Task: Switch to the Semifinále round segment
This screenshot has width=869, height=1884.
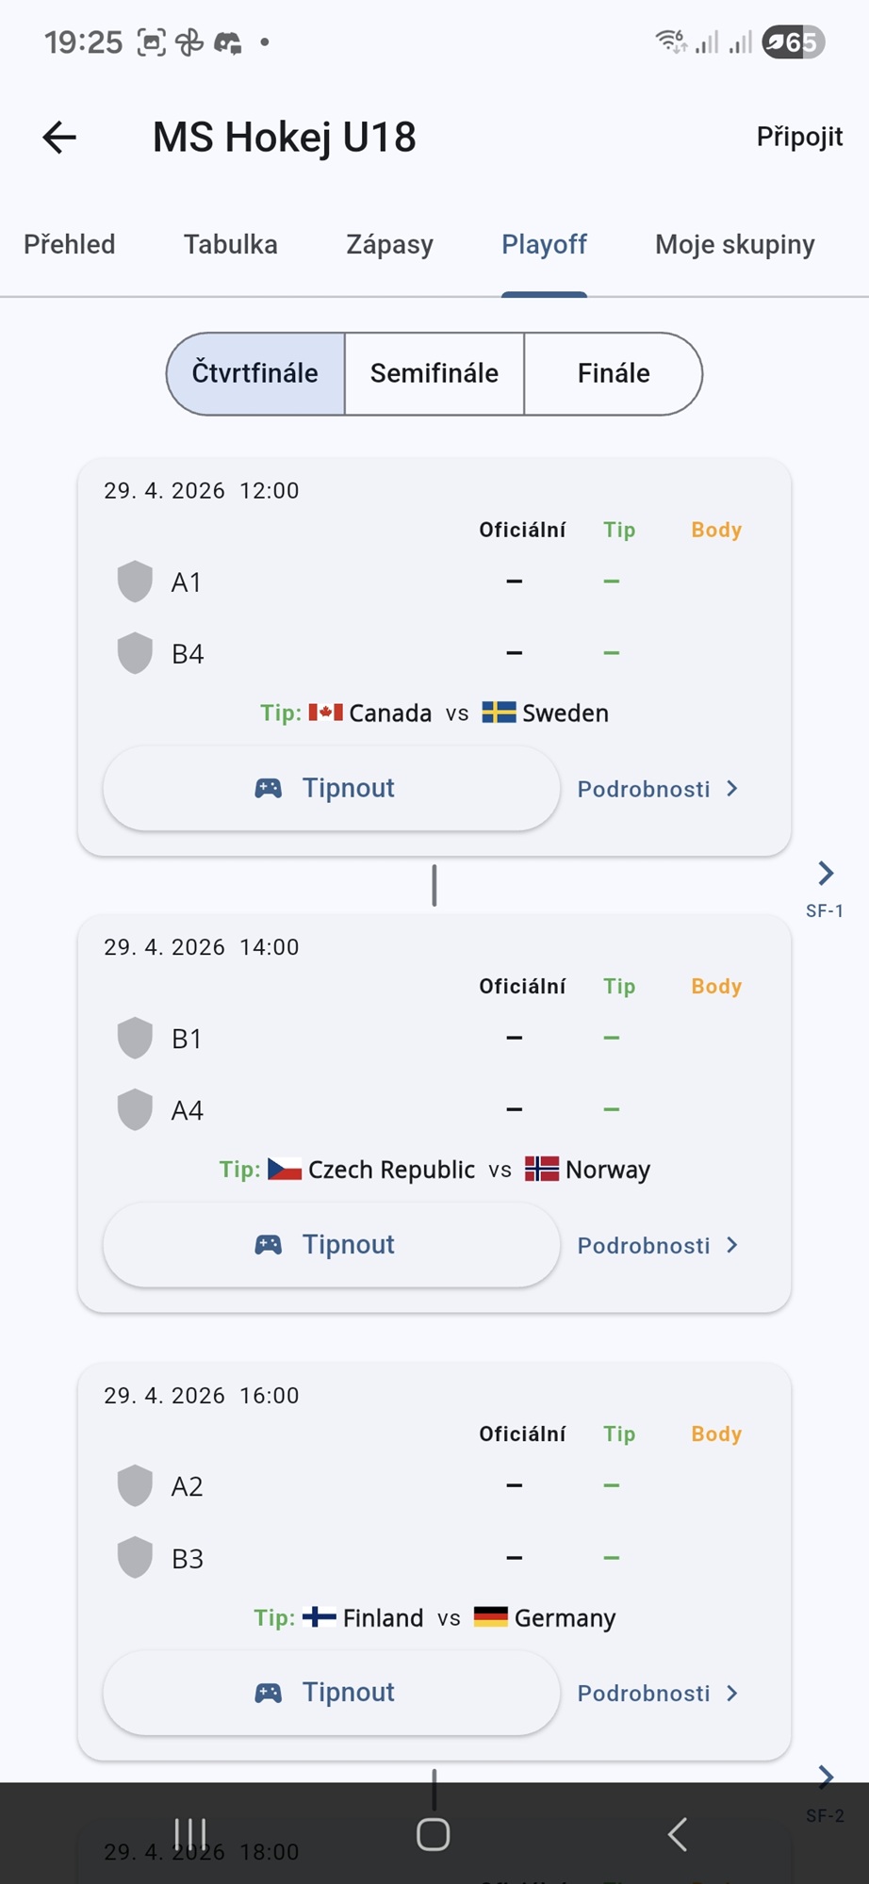Action: (434, 373)
